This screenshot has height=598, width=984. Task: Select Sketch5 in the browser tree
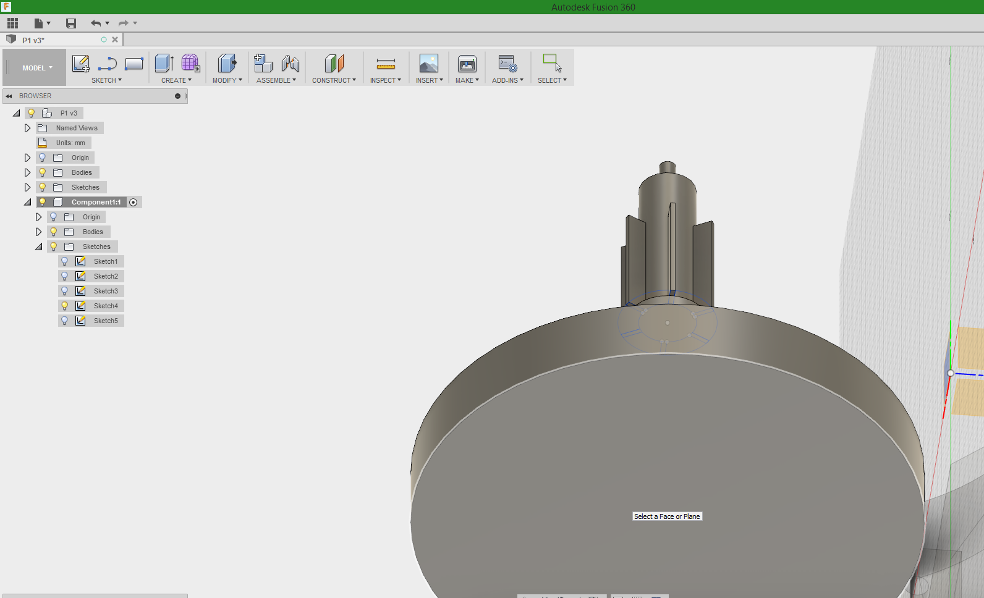coord(106,321)
